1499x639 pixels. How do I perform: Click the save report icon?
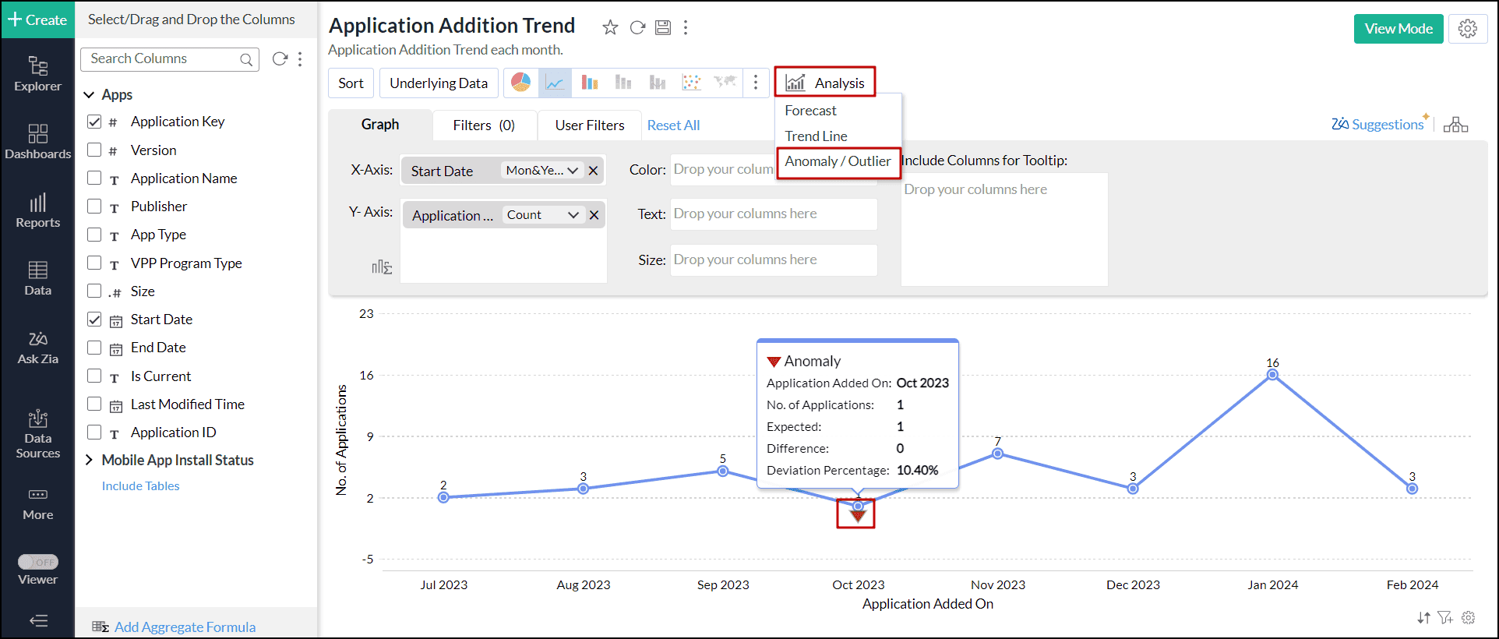[x=663, y=28]
